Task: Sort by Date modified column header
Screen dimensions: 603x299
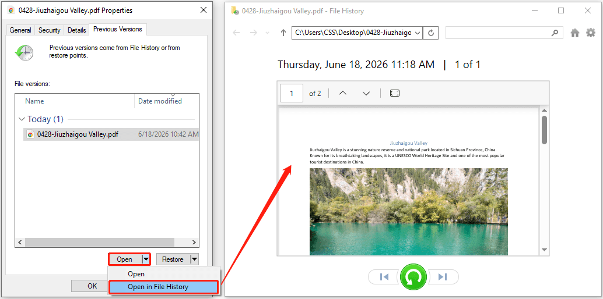Action: pos(160,101)
